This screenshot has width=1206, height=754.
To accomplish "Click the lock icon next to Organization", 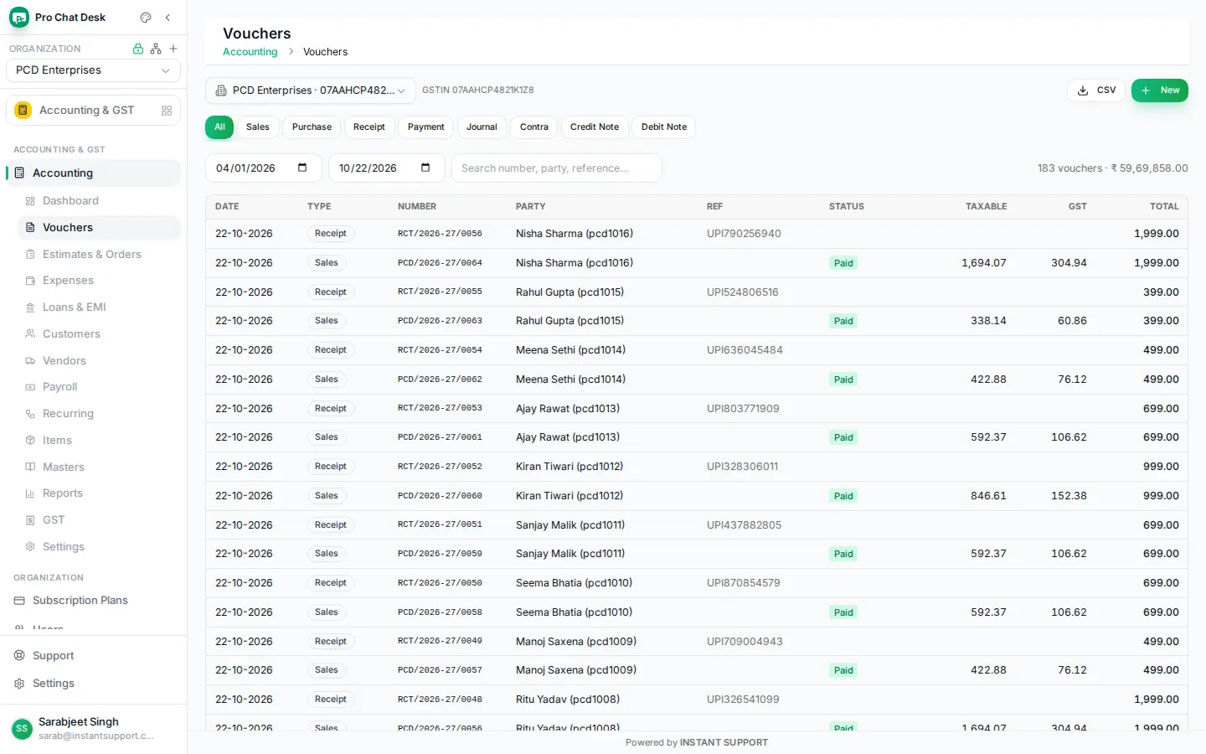I will coord(138,49).
